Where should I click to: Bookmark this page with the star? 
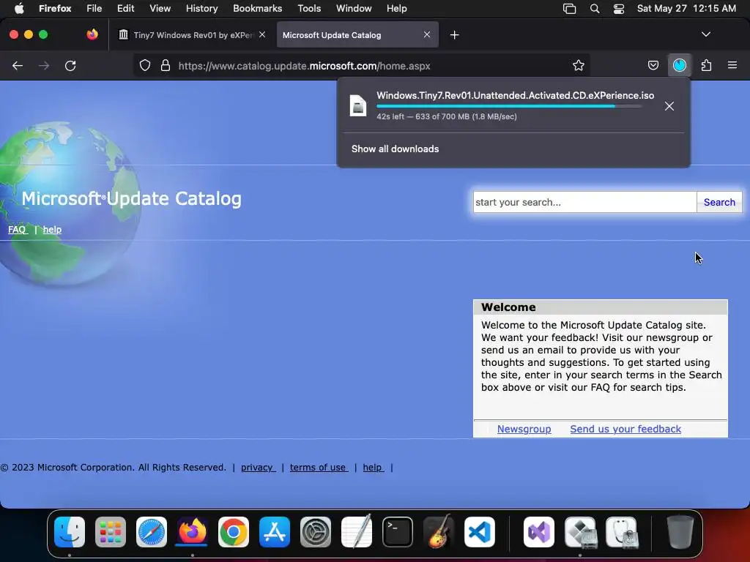pos(579,65)
